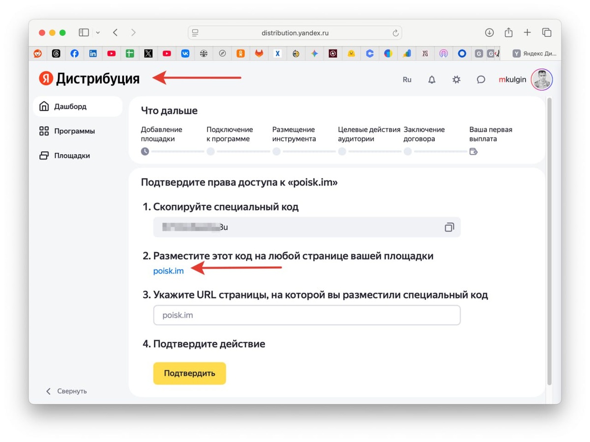Show Safari downloads
This screenshot has width=590, height=442.
point(489,33)
